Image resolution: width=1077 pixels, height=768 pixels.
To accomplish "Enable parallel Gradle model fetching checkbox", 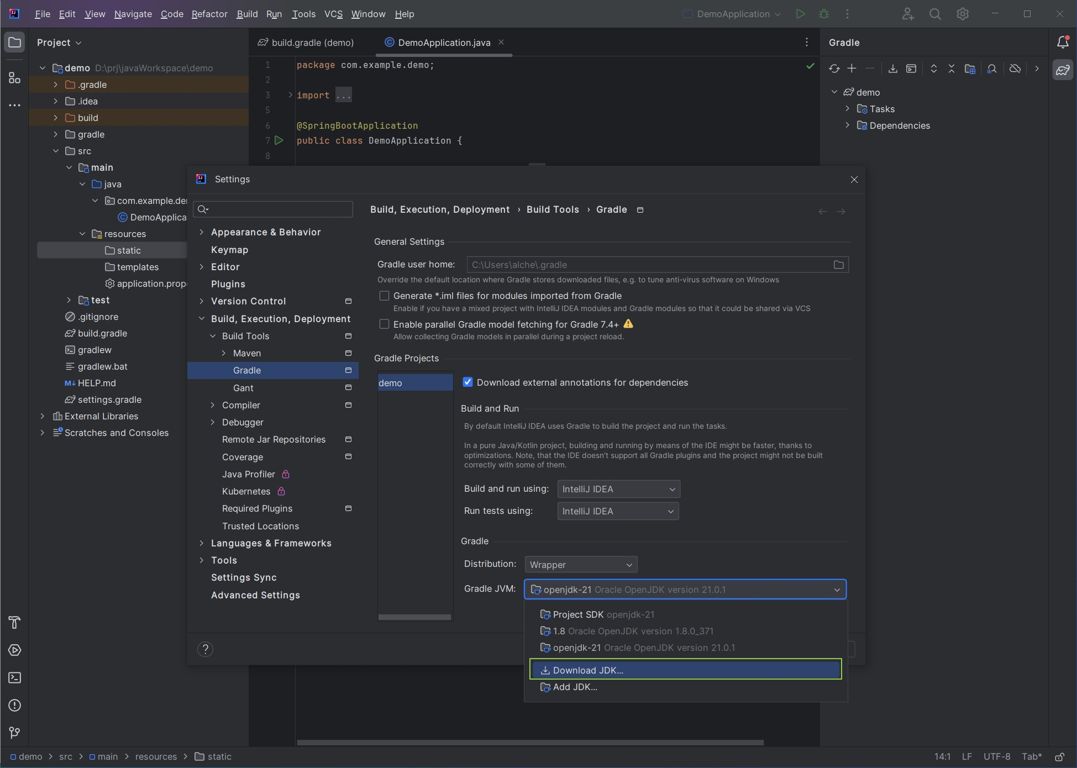I will tap(384, 324).
